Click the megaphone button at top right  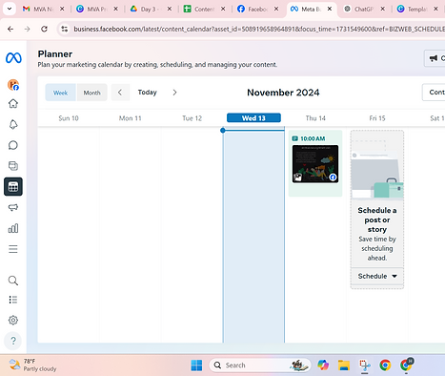pyautogui.click(x=435, y=58)
